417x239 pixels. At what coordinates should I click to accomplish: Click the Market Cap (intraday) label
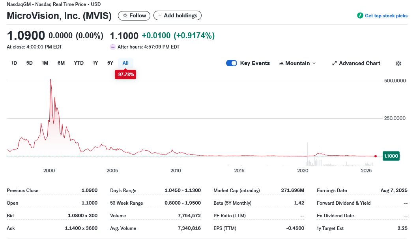click(x=237, y=190)
